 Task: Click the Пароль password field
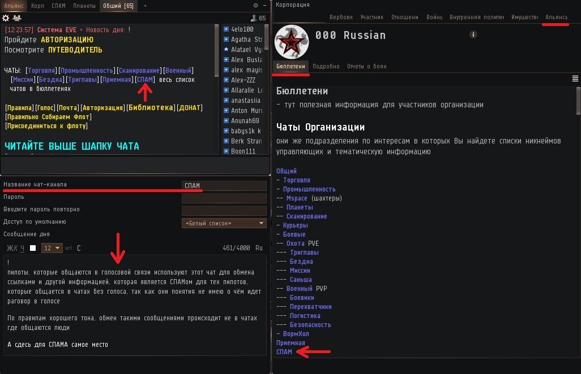pyautogui.click(x=224, y=198)
